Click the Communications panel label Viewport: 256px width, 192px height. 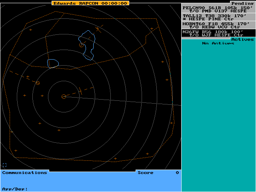coord(24,172)
